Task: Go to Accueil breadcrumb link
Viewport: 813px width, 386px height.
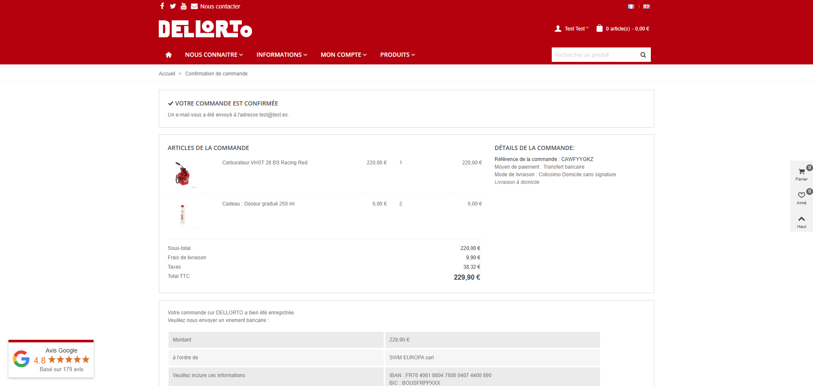Action: coord(167,74)
